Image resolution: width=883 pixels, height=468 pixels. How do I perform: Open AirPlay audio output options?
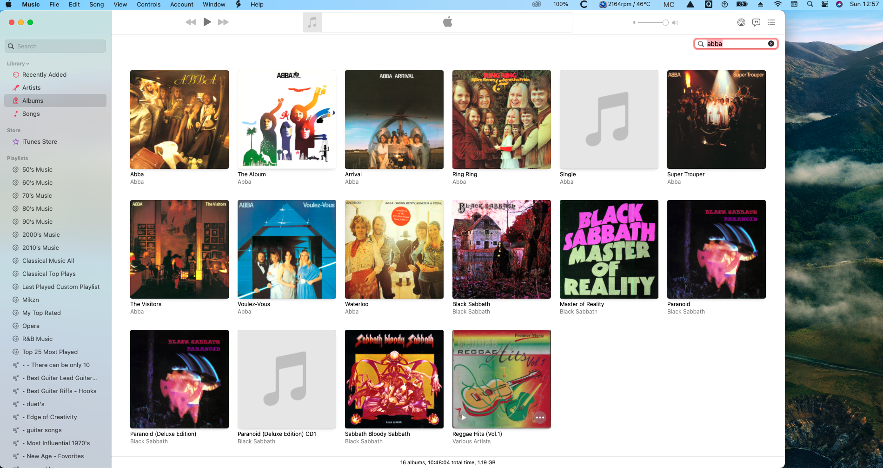point(741,22)
